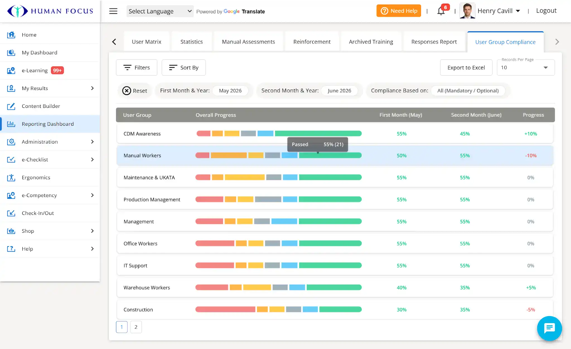Click Construction red progress segment
571x349 pixels.
pos(225,309)
